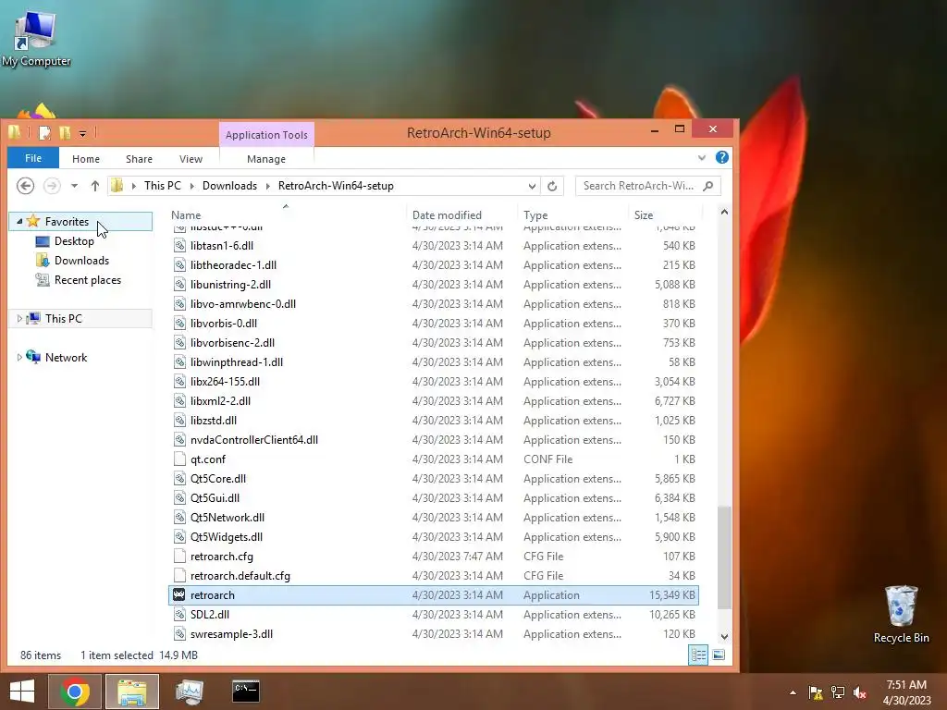Show hidden system tray icons

(793, 692)
